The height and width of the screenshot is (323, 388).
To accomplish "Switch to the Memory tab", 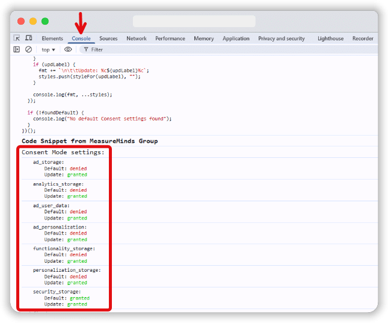I will pyautogui.click(x=204, y=39).
